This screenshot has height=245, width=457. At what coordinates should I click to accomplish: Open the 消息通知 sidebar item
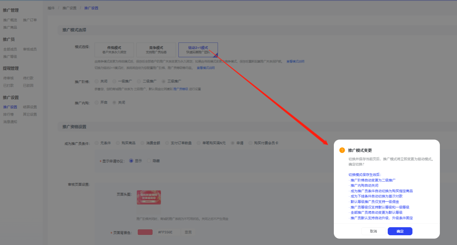(10, 122)
